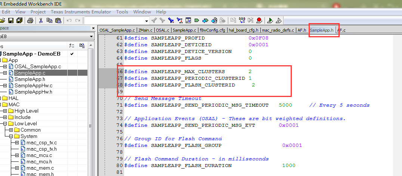Click inside the quick search input field
402x176 pixels.
click(x=114, y=21)
